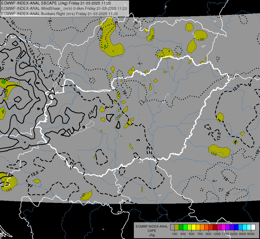This screenshot has width=260, height=239.
Task: Click the Bunkers Right (m/s) title line
Action: point(59,14)
